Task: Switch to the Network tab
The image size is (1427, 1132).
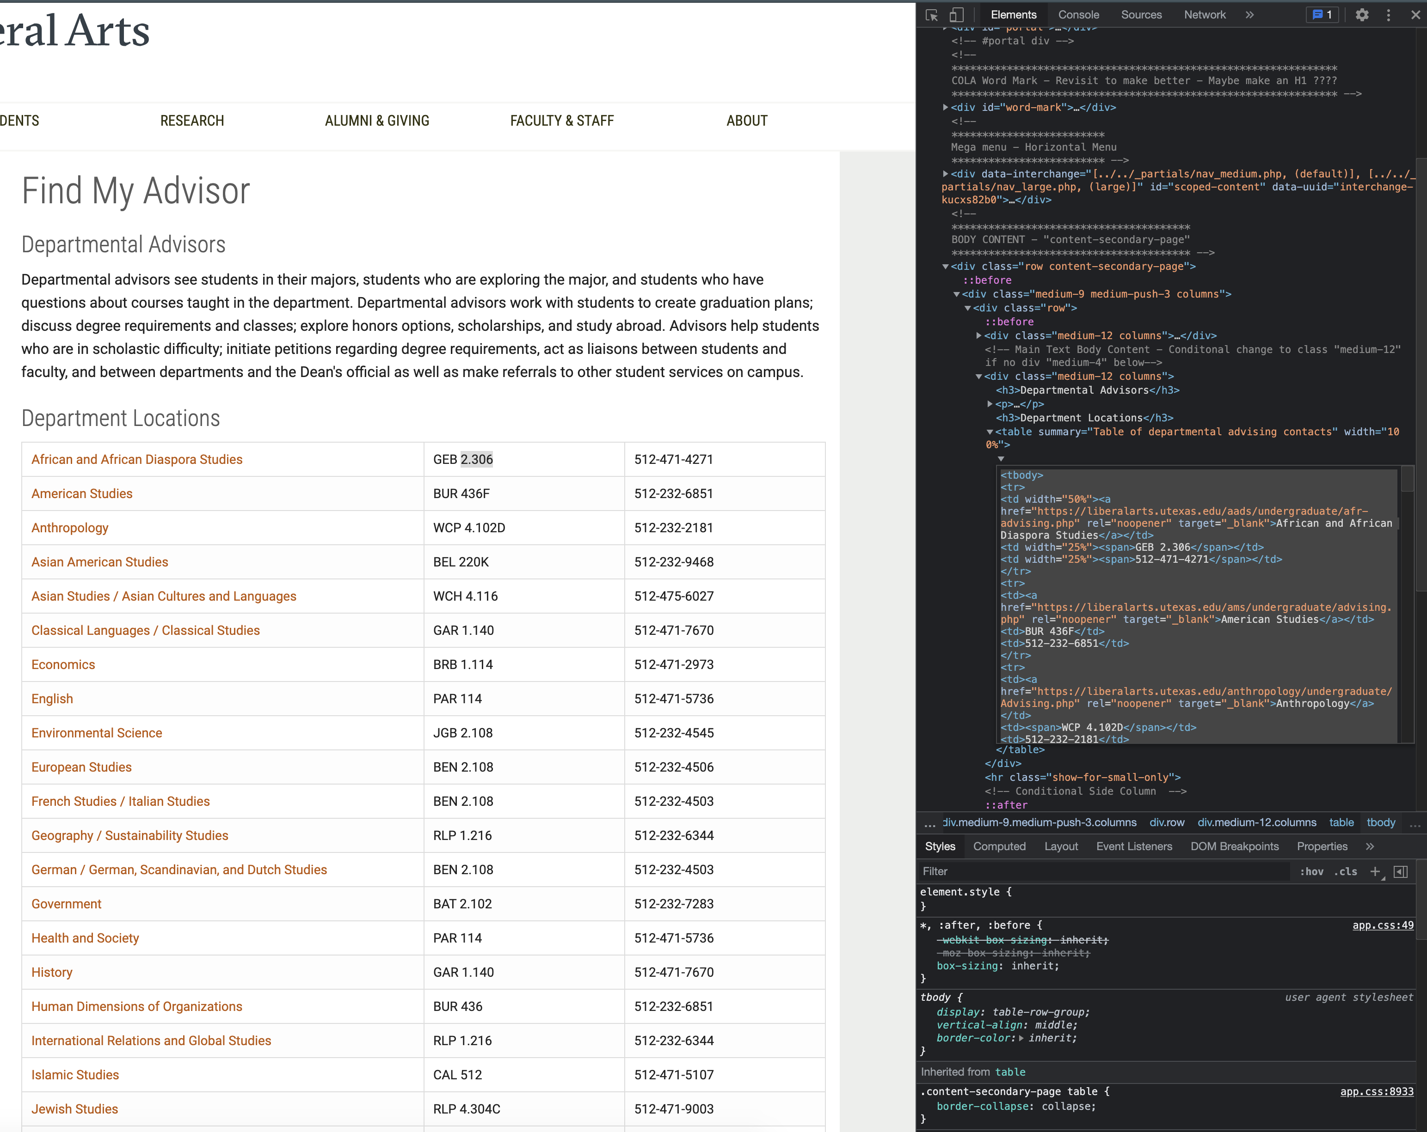Action: point(1205,14)
